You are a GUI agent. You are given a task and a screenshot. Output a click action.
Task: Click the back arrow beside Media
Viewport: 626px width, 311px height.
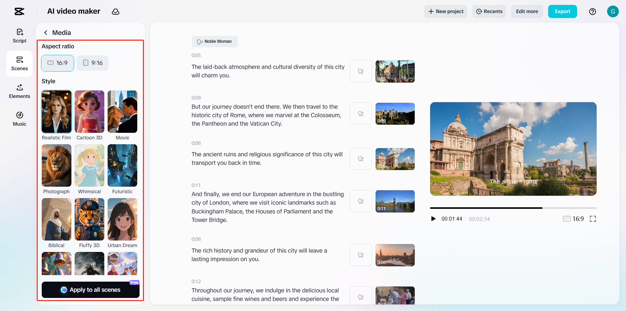pyautogui.click(x=46, y=33)
